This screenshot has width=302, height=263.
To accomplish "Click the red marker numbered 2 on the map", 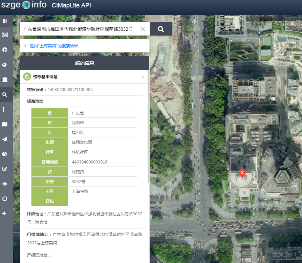I will [x=242, y=173].
